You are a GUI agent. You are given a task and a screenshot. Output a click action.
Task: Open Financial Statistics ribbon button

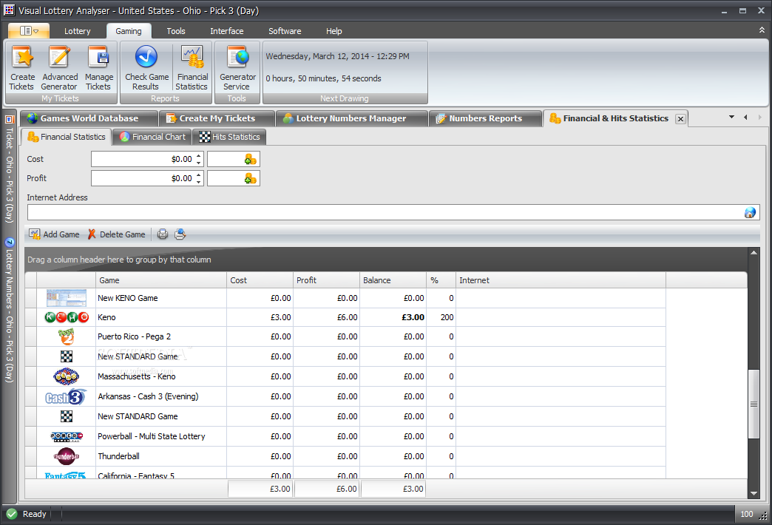click(x=192, y=68)
